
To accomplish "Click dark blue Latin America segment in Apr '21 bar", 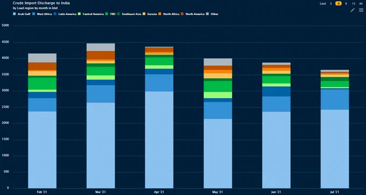I will tap(159, 72).
